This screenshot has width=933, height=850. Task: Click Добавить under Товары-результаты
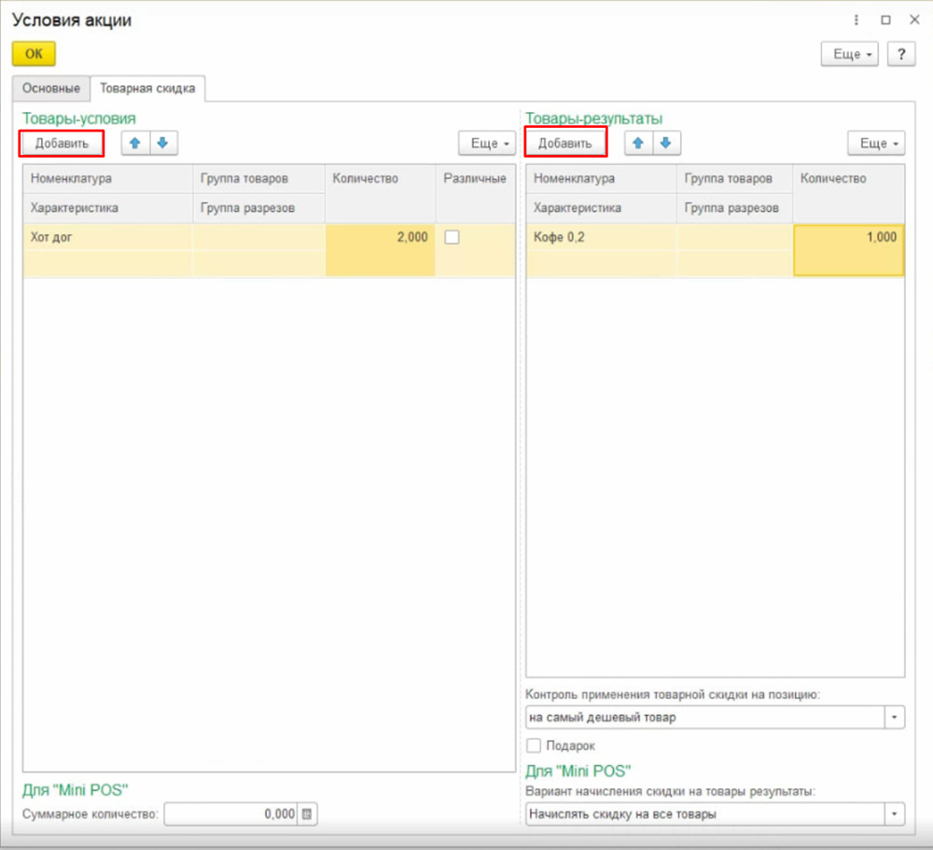pos(565,144)
